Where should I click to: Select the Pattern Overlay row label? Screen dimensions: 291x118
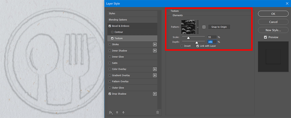[120, 81]
